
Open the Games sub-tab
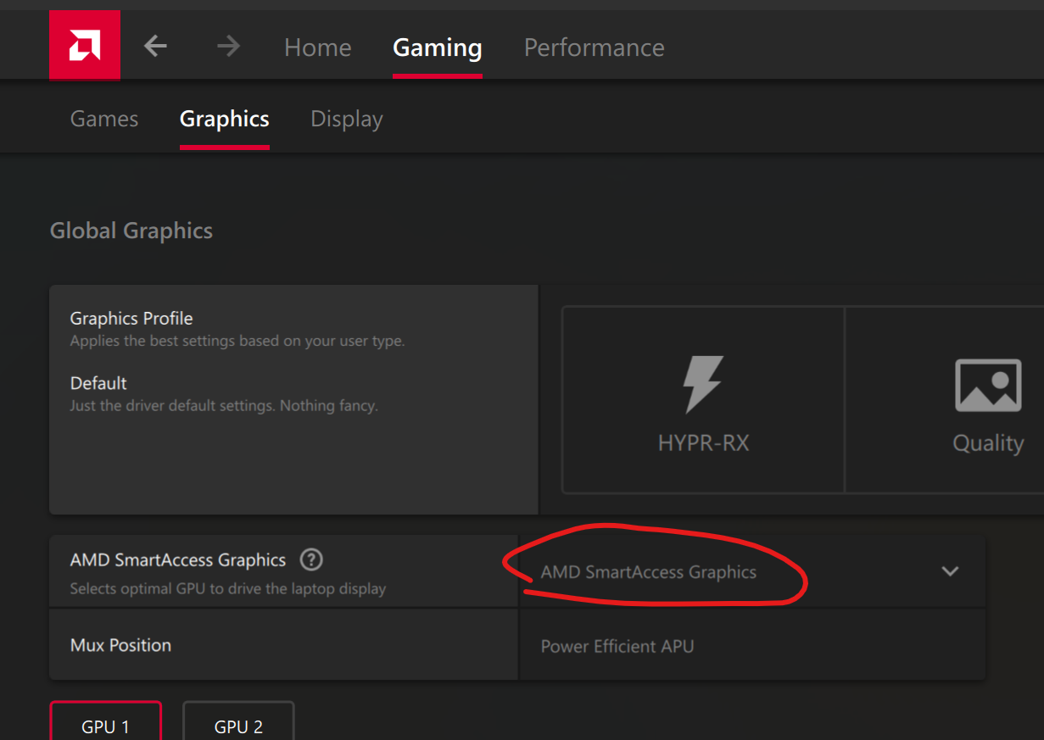pyautogui.click(x=104, y=119)
